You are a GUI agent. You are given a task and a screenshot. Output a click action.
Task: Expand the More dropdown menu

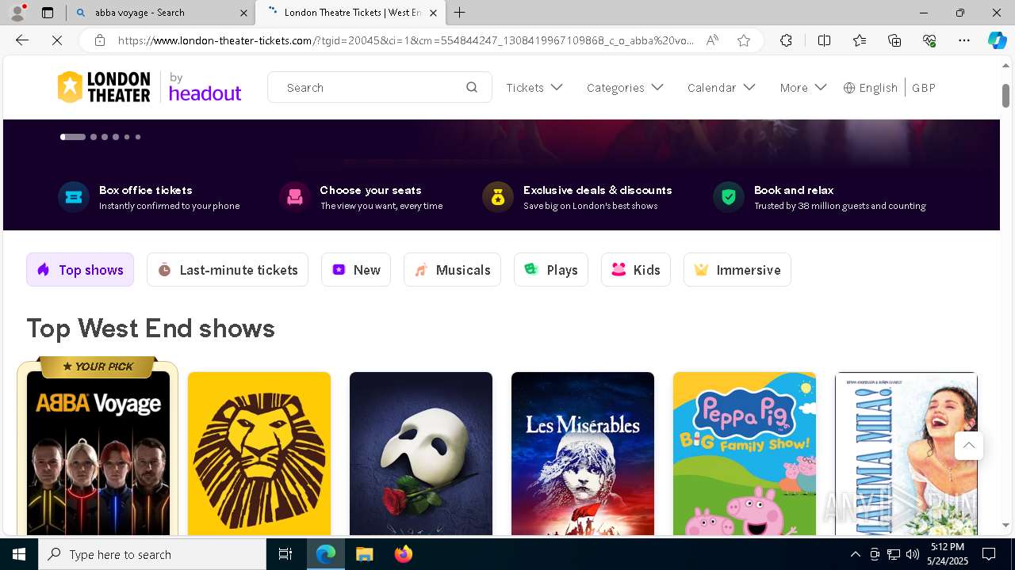[x=803, y=88]
